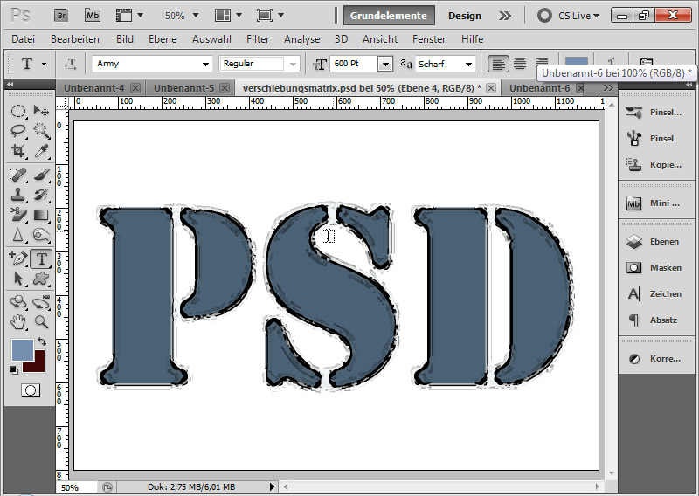Image resolution: width=699 pixels, height=496 pixels.
Task: Enable left text alignment
Action: point(498,64)
